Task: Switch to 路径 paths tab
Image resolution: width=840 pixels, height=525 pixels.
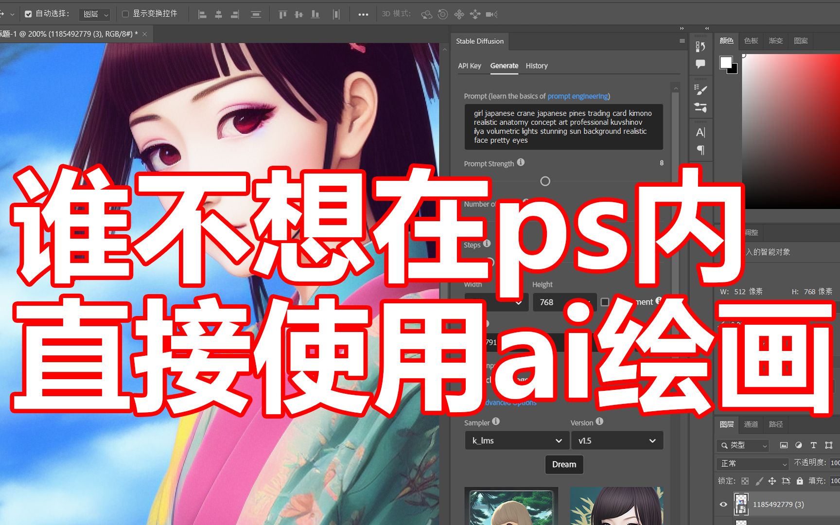Action: coord(776,424)
